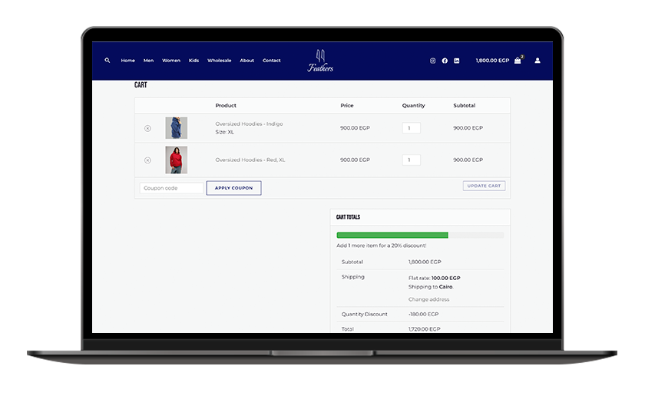This screenshot has width=645, height=399.
Task: Open the user account icon
Action: [x=537, y=61]
